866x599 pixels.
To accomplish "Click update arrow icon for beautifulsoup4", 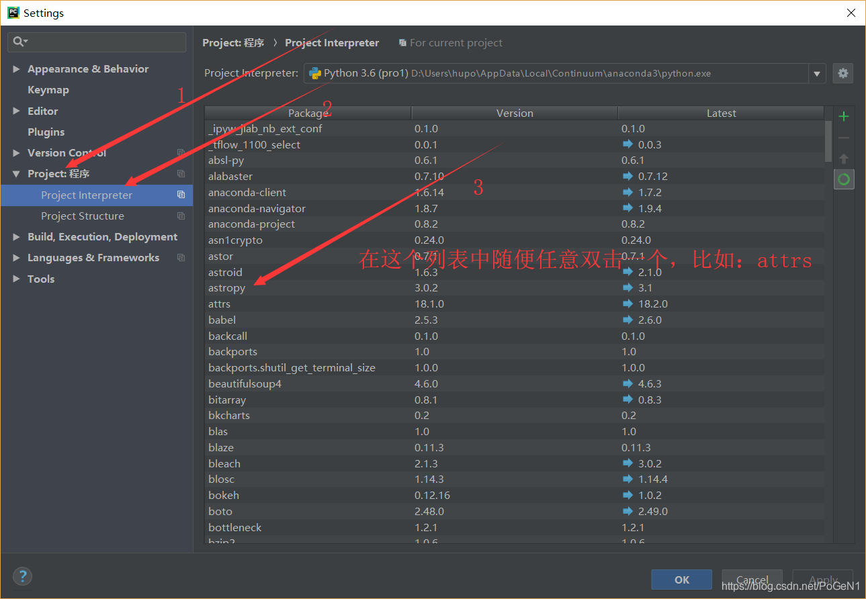I will coord(627,383).
